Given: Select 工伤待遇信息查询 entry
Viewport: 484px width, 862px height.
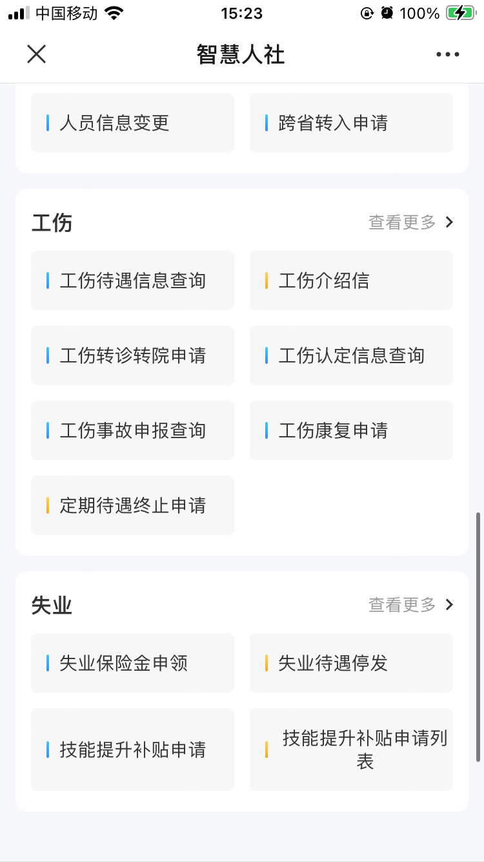Looking at the screenshot, I should 132,280.
